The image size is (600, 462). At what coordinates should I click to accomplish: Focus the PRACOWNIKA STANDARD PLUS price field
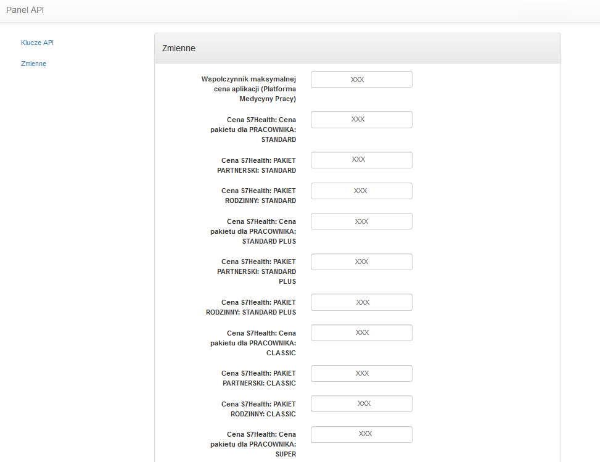[361, 221]
